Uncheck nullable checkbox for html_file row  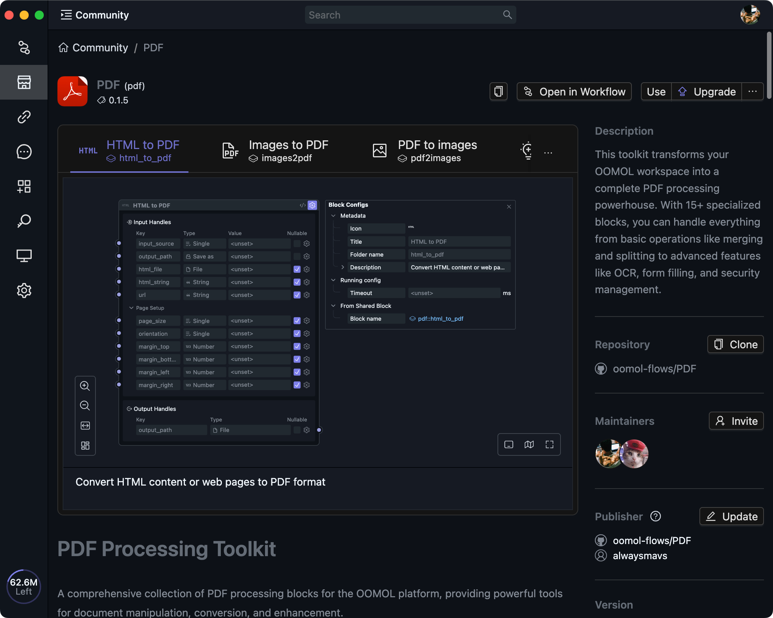click(x=297, y=269)
